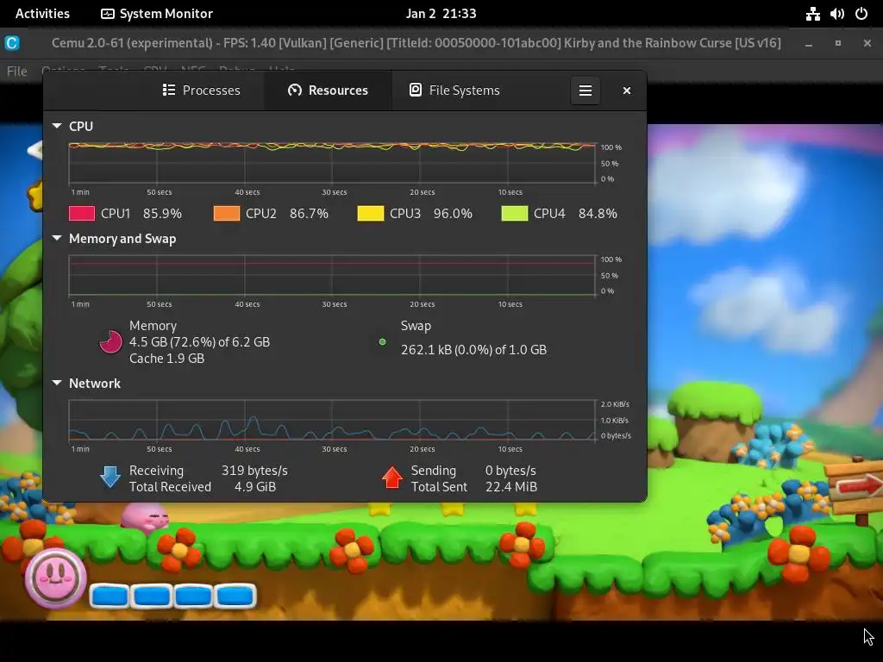Open the clock and calendar panel
The image size is (883, 662).
click(x=441, y=14)
